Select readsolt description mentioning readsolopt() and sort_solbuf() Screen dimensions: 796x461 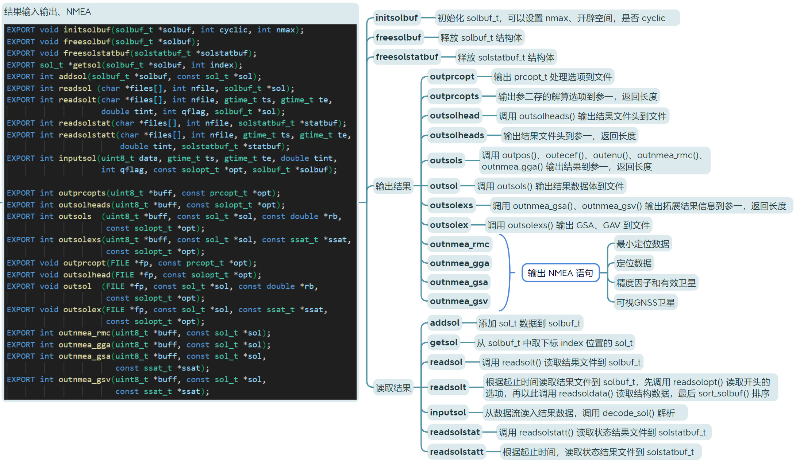630,388
